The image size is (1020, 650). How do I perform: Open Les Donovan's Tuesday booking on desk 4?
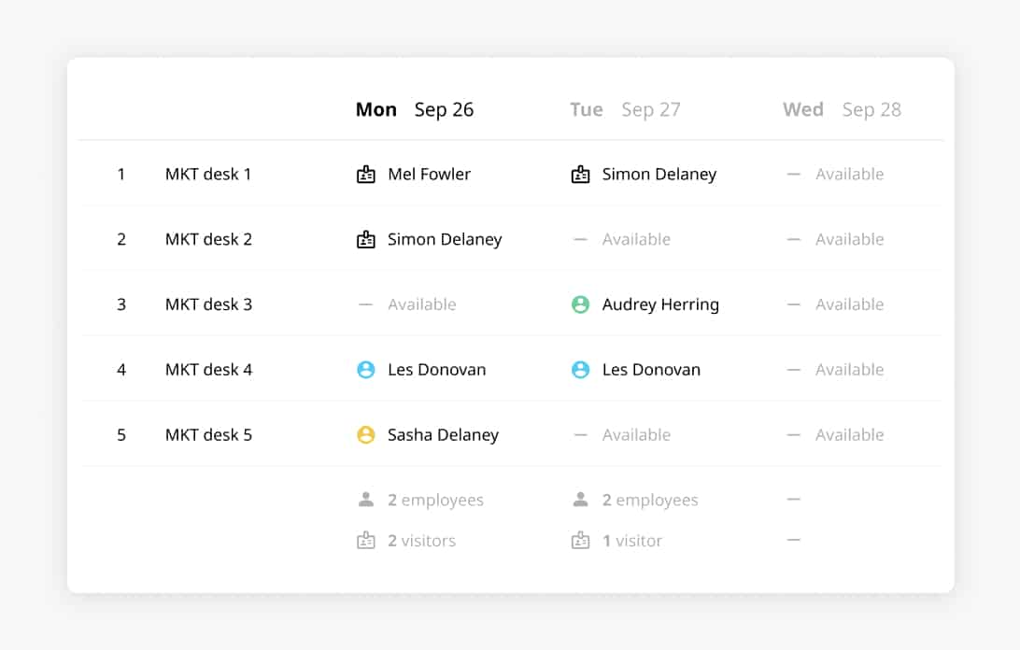[x=651, y=370]
